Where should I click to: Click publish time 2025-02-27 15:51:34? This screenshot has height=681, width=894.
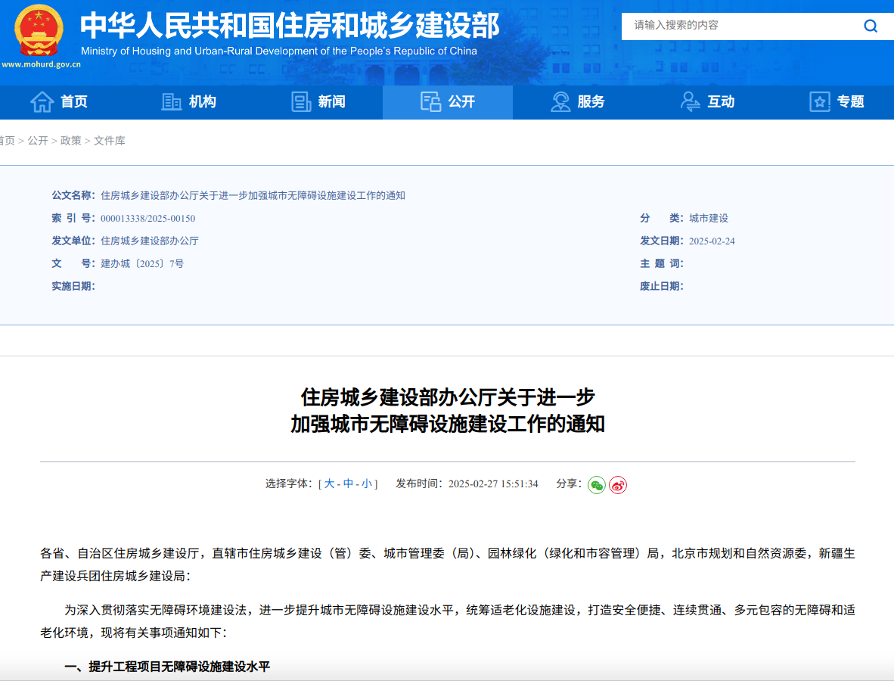point(493,484)
